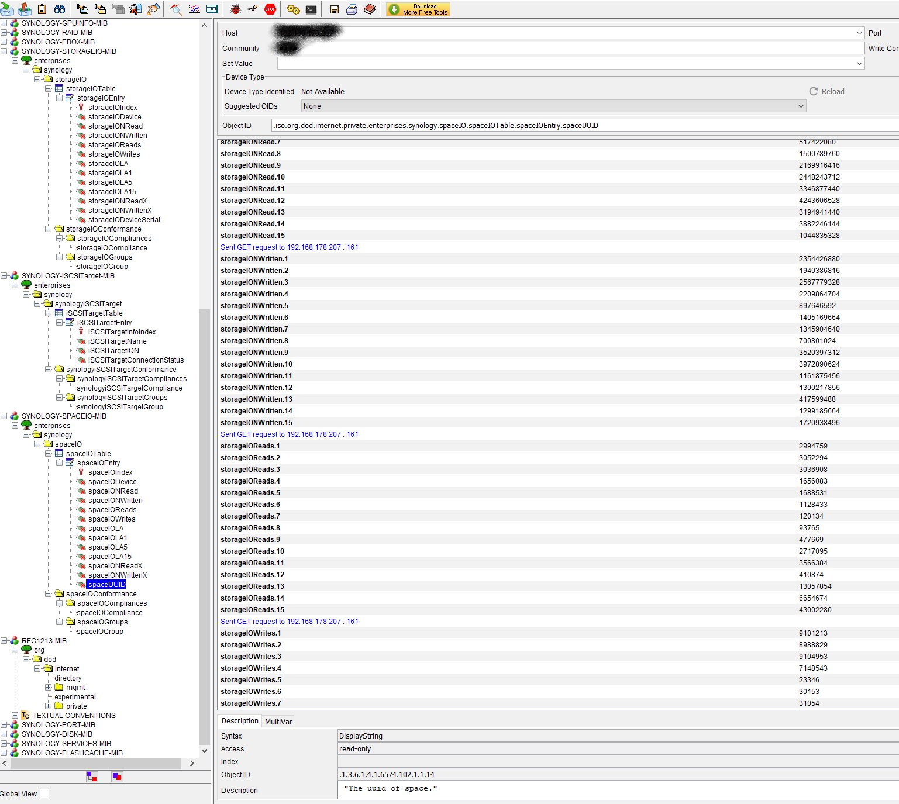The width and height of the screenshot is (899, 804).
Task: Select spaceIONWrittenX tree node
Action: pyautogui.click(x=118, y=575)
